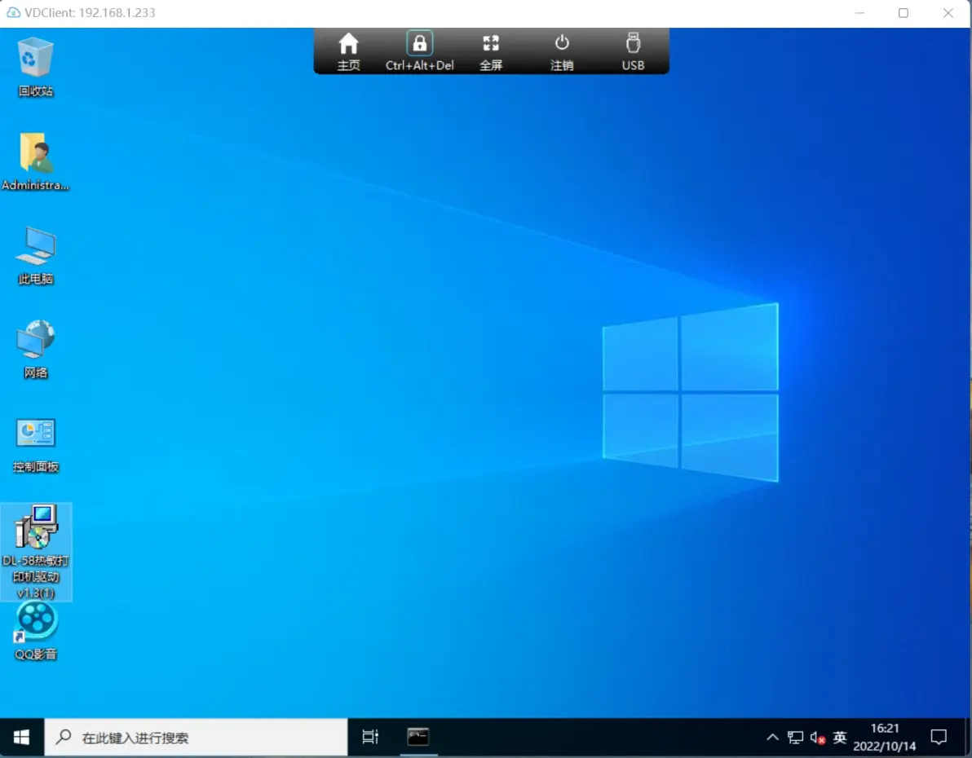The height and width of the screenshot is (758, 972).
Task: Switch input language via 英 indicator
Action: pos(840,738)
